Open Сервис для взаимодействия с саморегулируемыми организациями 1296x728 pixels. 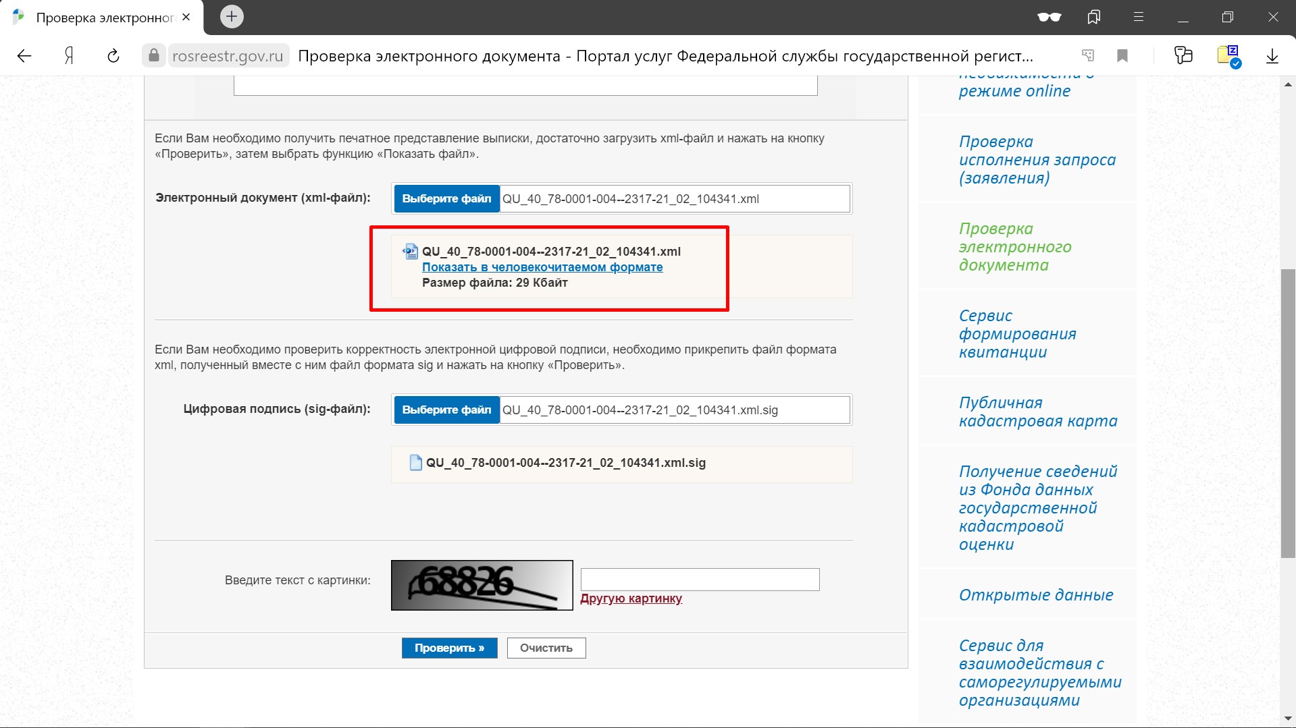pyautogui.click(x=1040, y=673)
